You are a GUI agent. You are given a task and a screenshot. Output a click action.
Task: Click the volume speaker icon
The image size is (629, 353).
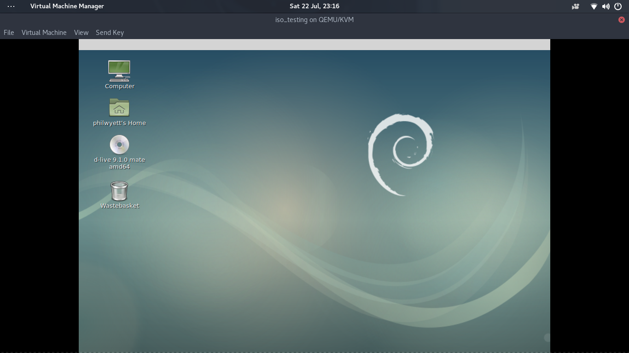tap(606, 6)
